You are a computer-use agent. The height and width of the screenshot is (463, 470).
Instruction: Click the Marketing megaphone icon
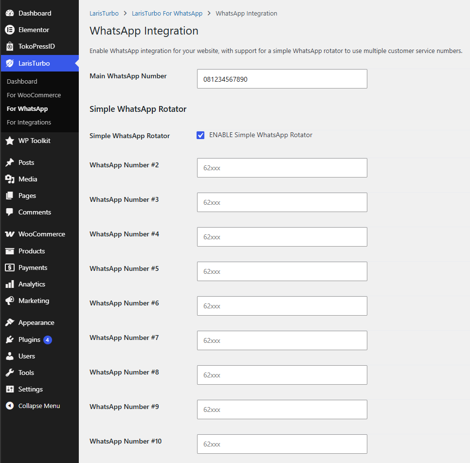pyautogui.click(x=10, y=301)
